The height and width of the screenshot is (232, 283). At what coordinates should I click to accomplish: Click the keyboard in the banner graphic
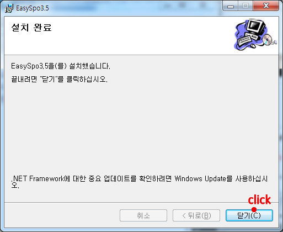tap(245, 41)
